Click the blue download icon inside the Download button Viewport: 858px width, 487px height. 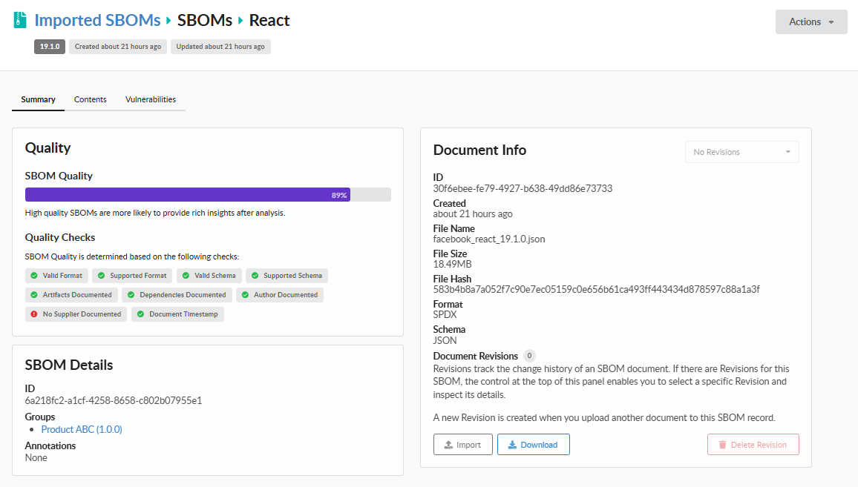(513, 444)
